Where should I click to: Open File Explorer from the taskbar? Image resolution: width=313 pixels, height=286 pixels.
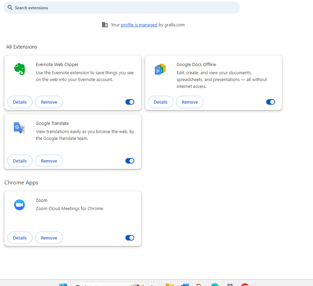pos(170,285)
